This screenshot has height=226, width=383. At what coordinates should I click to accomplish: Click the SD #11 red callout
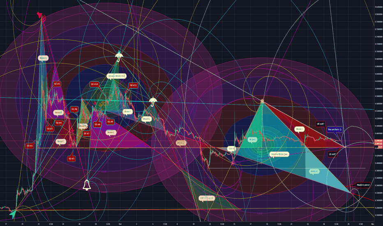[x=133, y=85]
